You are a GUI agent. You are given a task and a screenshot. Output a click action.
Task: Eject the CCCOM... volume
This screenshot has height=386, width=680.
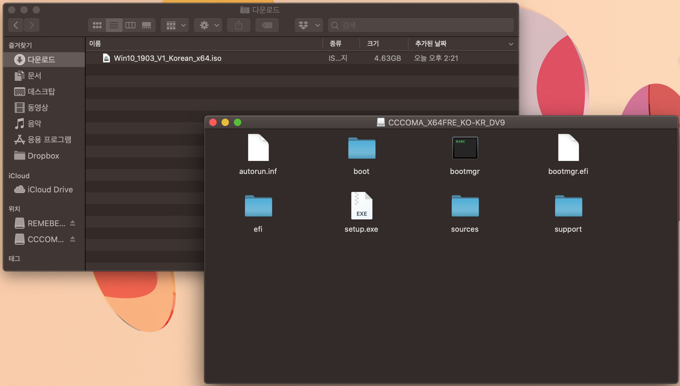click(x=73, y=239)
